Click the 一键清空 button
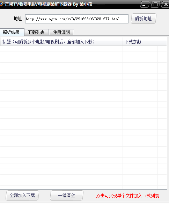 67,195
